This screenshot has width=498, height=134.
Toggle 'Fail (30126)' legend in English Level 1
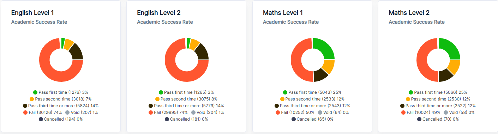point(43,112)
